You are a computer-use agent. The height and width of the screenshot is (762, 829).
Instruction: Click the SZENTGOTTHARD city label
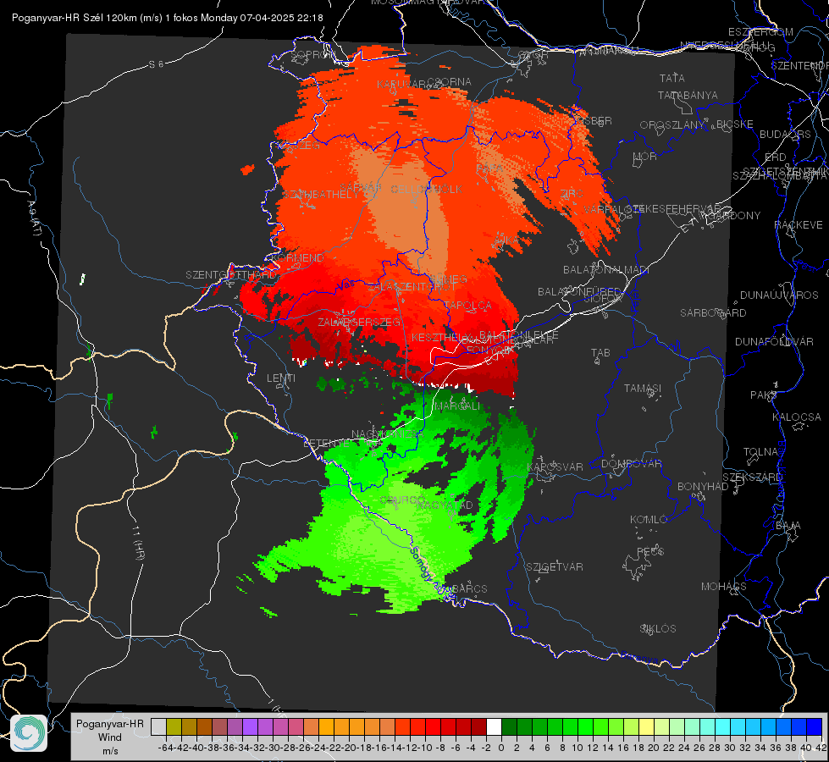tap(231, 275)
